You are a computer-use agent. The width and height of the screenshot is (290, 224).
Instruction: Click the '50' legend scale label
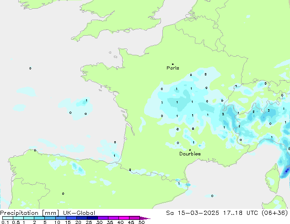pos(141,222)
